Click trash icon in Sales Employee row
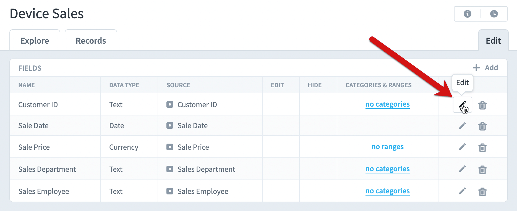Image resolution: width=517 pixels, height=211 pixels. click(482, 192)
